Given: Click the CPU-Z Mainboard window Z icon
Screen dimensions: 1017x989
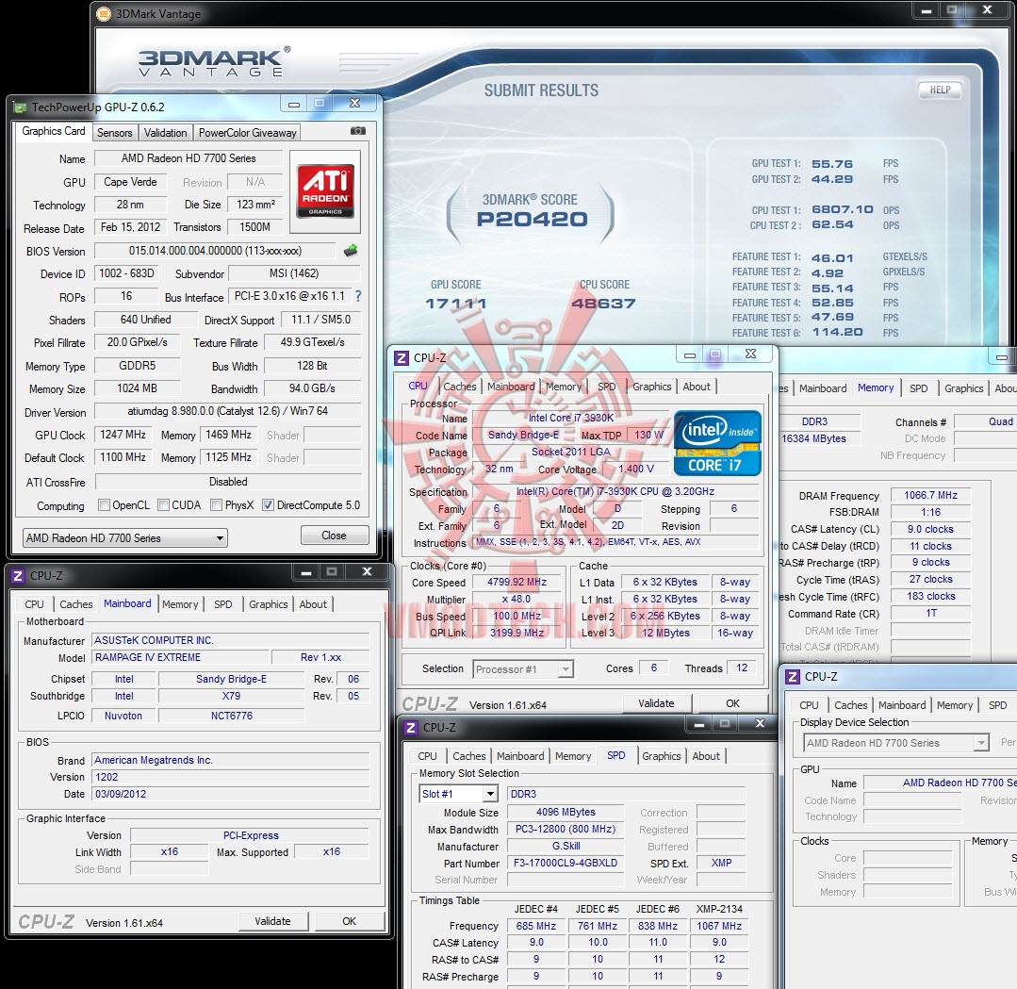Looking at the screenshot, I should pyautogui.click(x=18, y=576).
